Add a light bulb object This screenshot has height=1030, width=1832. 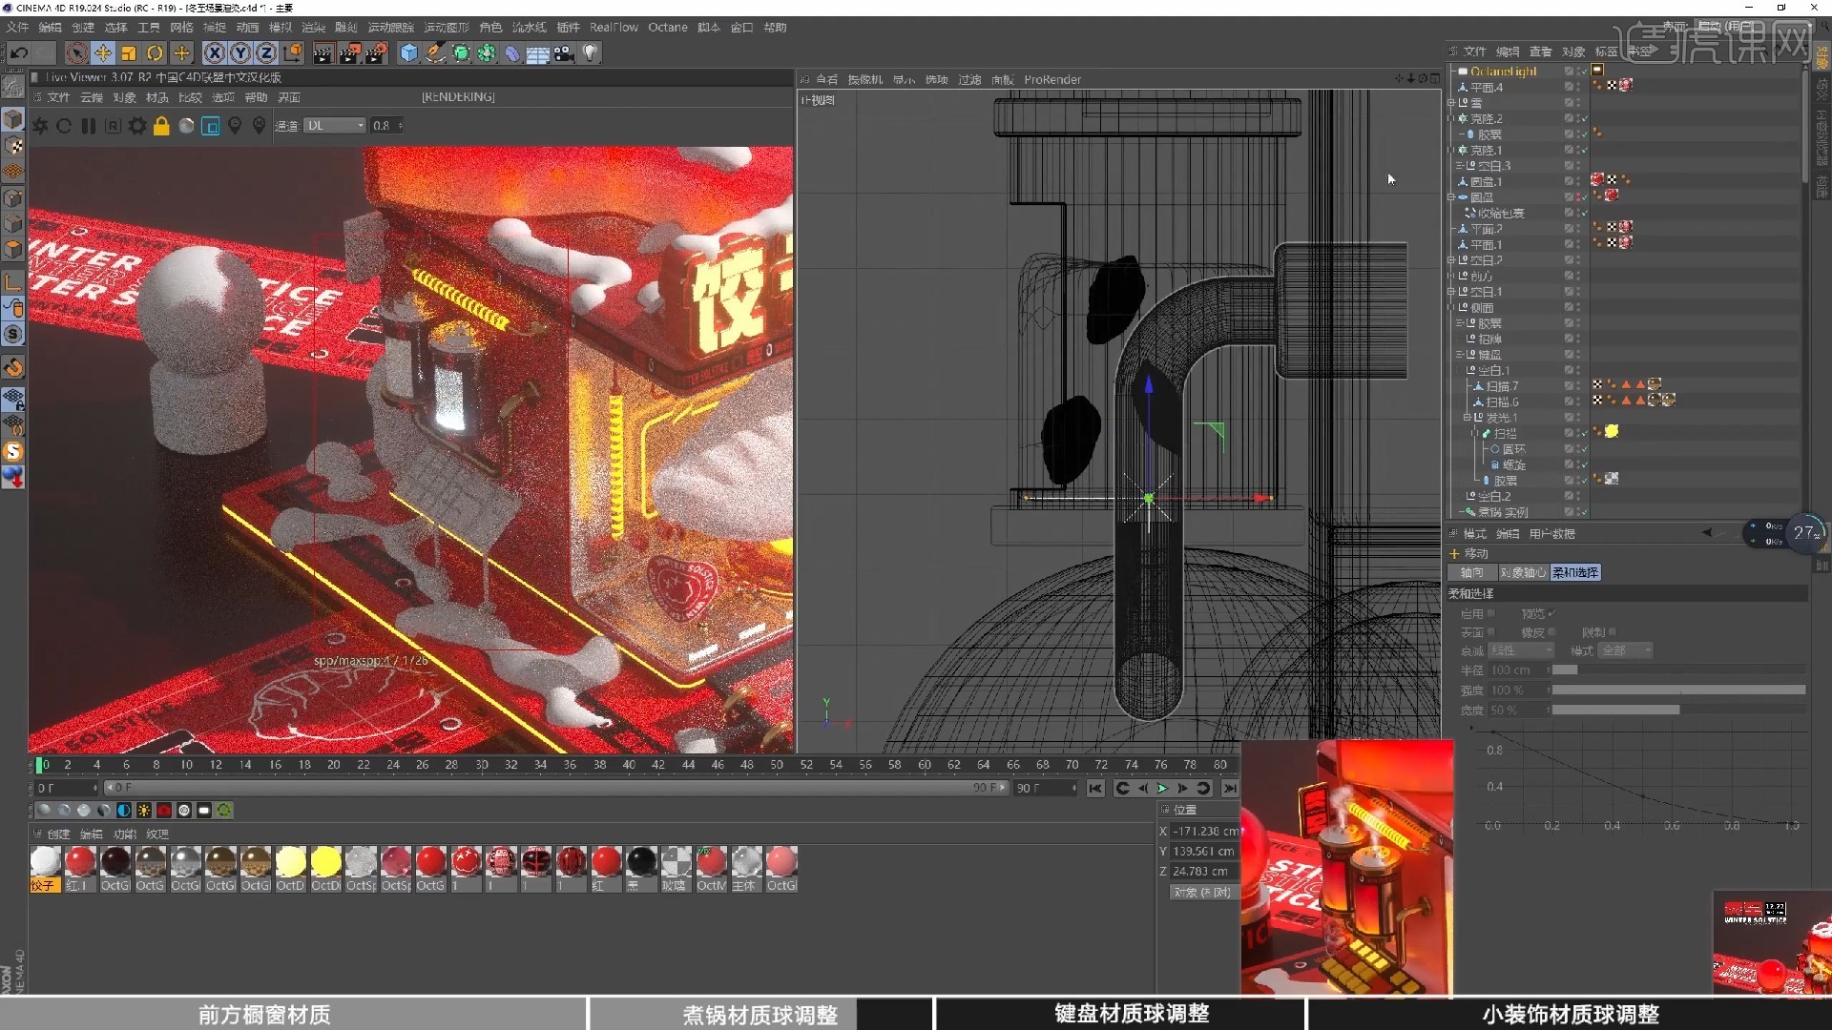[x=591, y=53]
